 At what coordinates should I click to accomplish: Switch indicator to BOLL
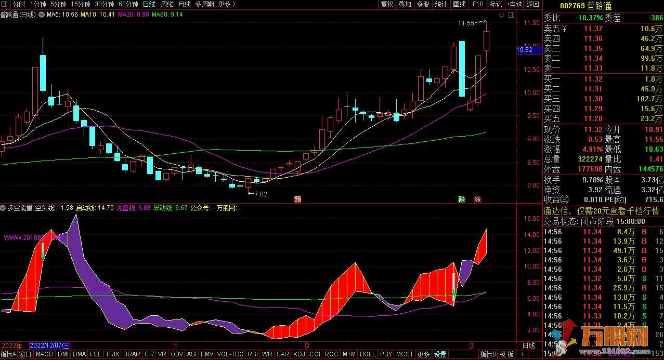pyautogui.click(x=368, y=354)
